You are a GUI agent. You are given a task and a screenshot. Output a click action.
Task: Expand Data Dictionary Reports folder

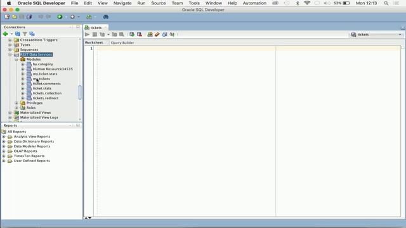pos(4,141)
